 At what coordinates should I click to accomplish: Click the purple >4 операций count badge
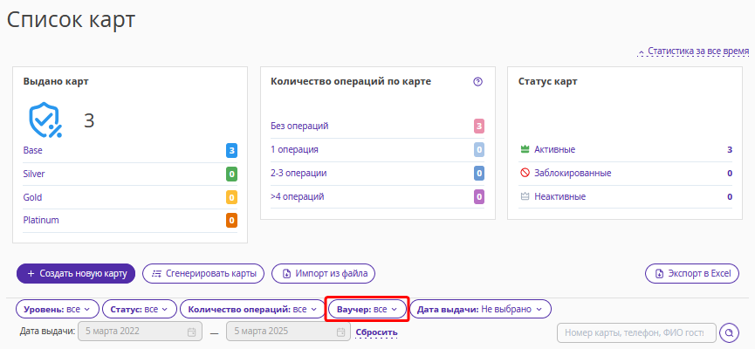click(x=478, y=196)
